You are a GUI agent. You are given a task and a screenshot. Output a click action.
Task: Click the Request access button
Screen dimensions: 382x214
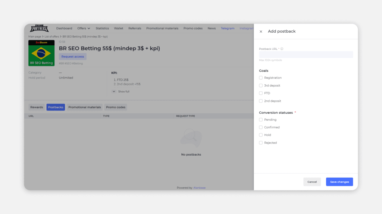point(73,56)
